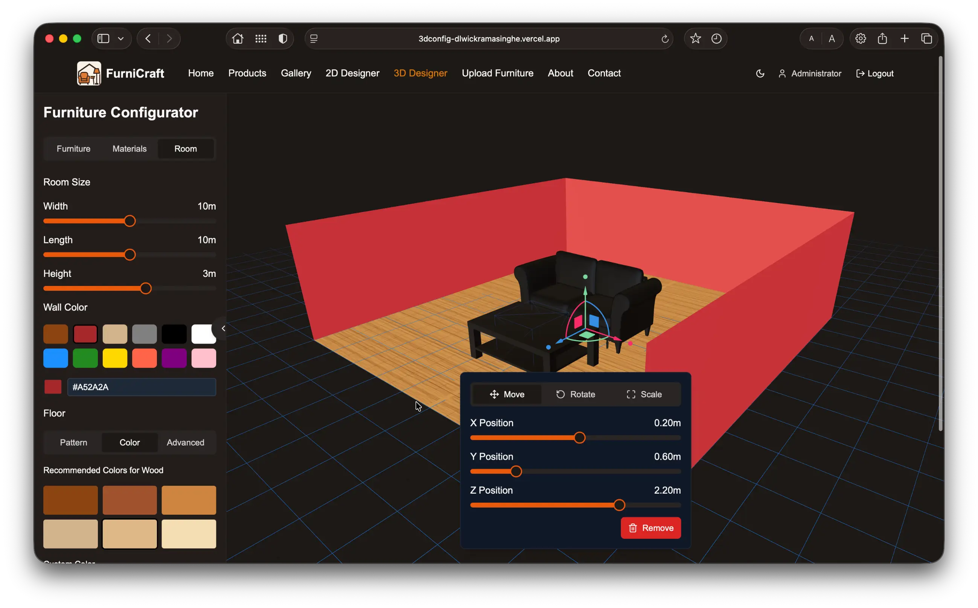Remove the selected furniture item
Image resolution: width=978 pixels, height=608 pixels.
(650, 528)
